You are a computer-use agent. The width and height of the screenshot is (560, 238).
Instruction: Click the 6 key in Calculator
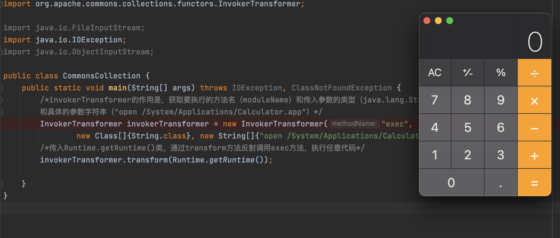(x=501, y=128)
